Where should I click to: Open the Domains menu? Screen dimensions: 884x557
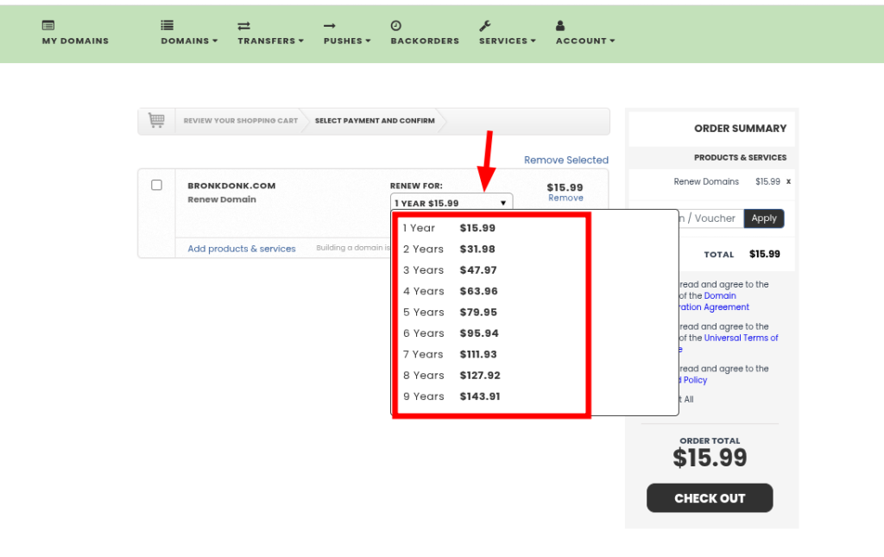188,41
